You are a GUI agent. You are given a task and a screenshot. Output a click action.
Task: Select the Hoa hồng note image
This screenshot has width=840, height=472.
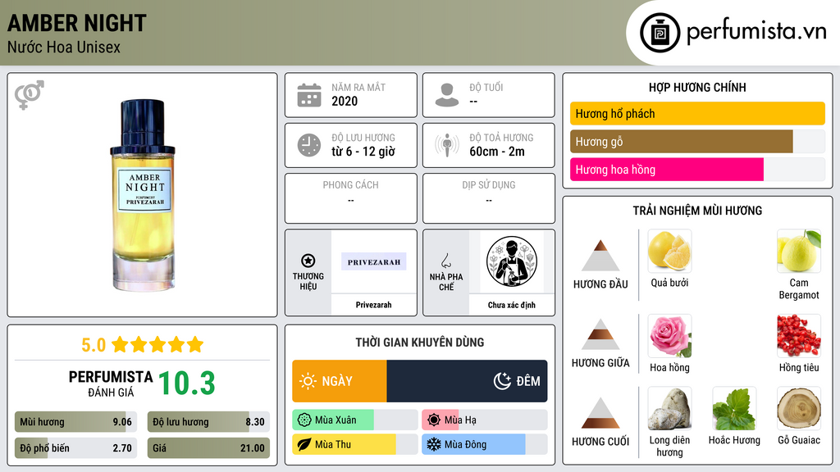[x=669, y=336]
